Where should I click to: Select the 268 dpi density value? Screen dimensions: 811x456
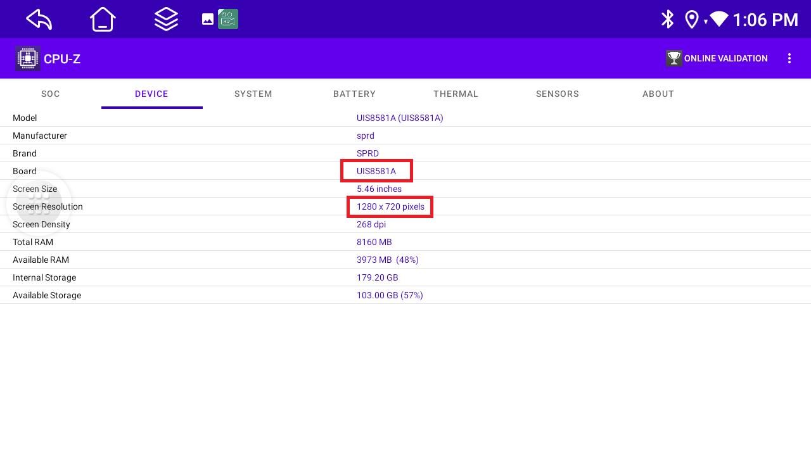pos(371,224)
